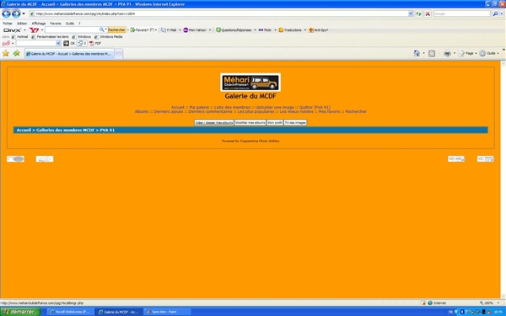Screen dimensions: 506x316
Task: Click the démarrer Start button
Action: 20,312
